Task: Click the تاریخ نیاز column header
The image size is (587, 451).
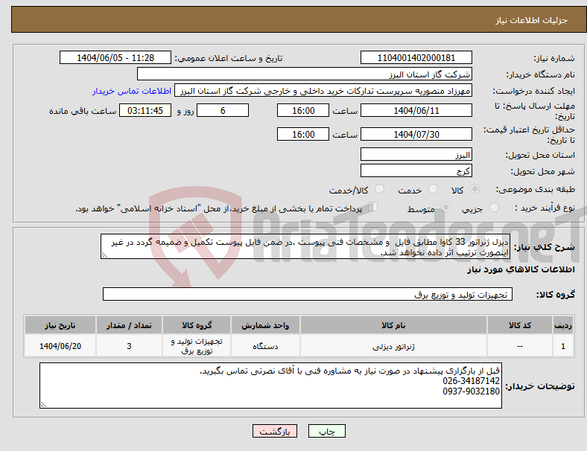Action: tap(60, 325)
